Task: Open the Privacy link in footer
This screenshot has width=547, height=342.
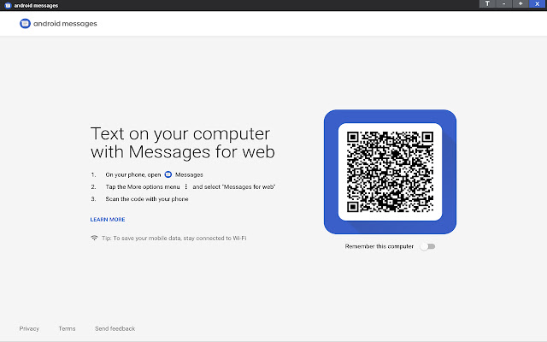Action: tap(29, 328)
